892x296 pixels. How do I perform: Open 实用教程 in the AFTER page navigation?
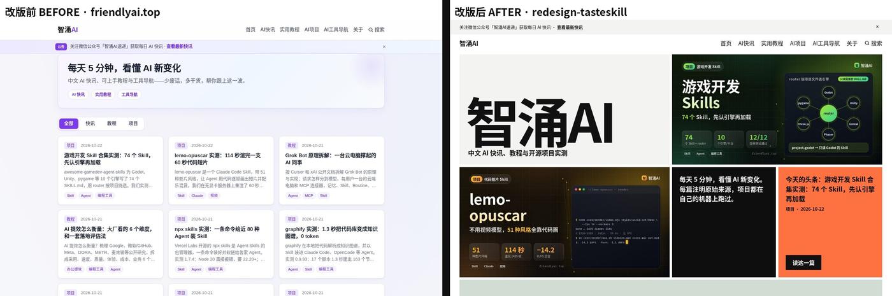click(x=772, y=43)
